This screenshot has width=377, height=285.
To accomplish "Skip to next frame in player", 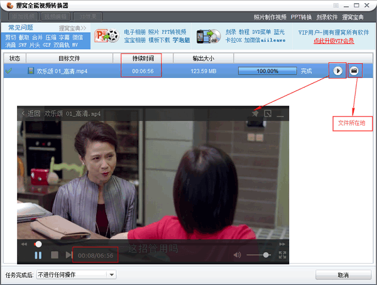I will (x=68, y=255).
